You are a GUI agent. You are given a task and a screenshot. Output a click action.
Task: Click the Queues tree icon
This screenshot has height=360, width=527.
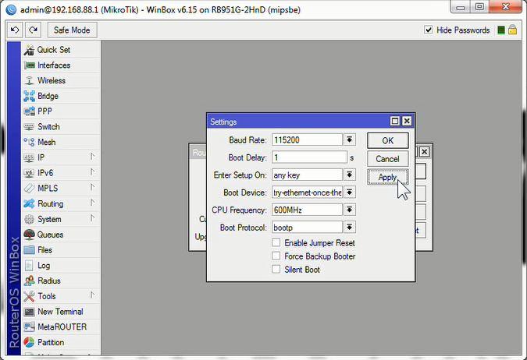[x=29, y=235]
